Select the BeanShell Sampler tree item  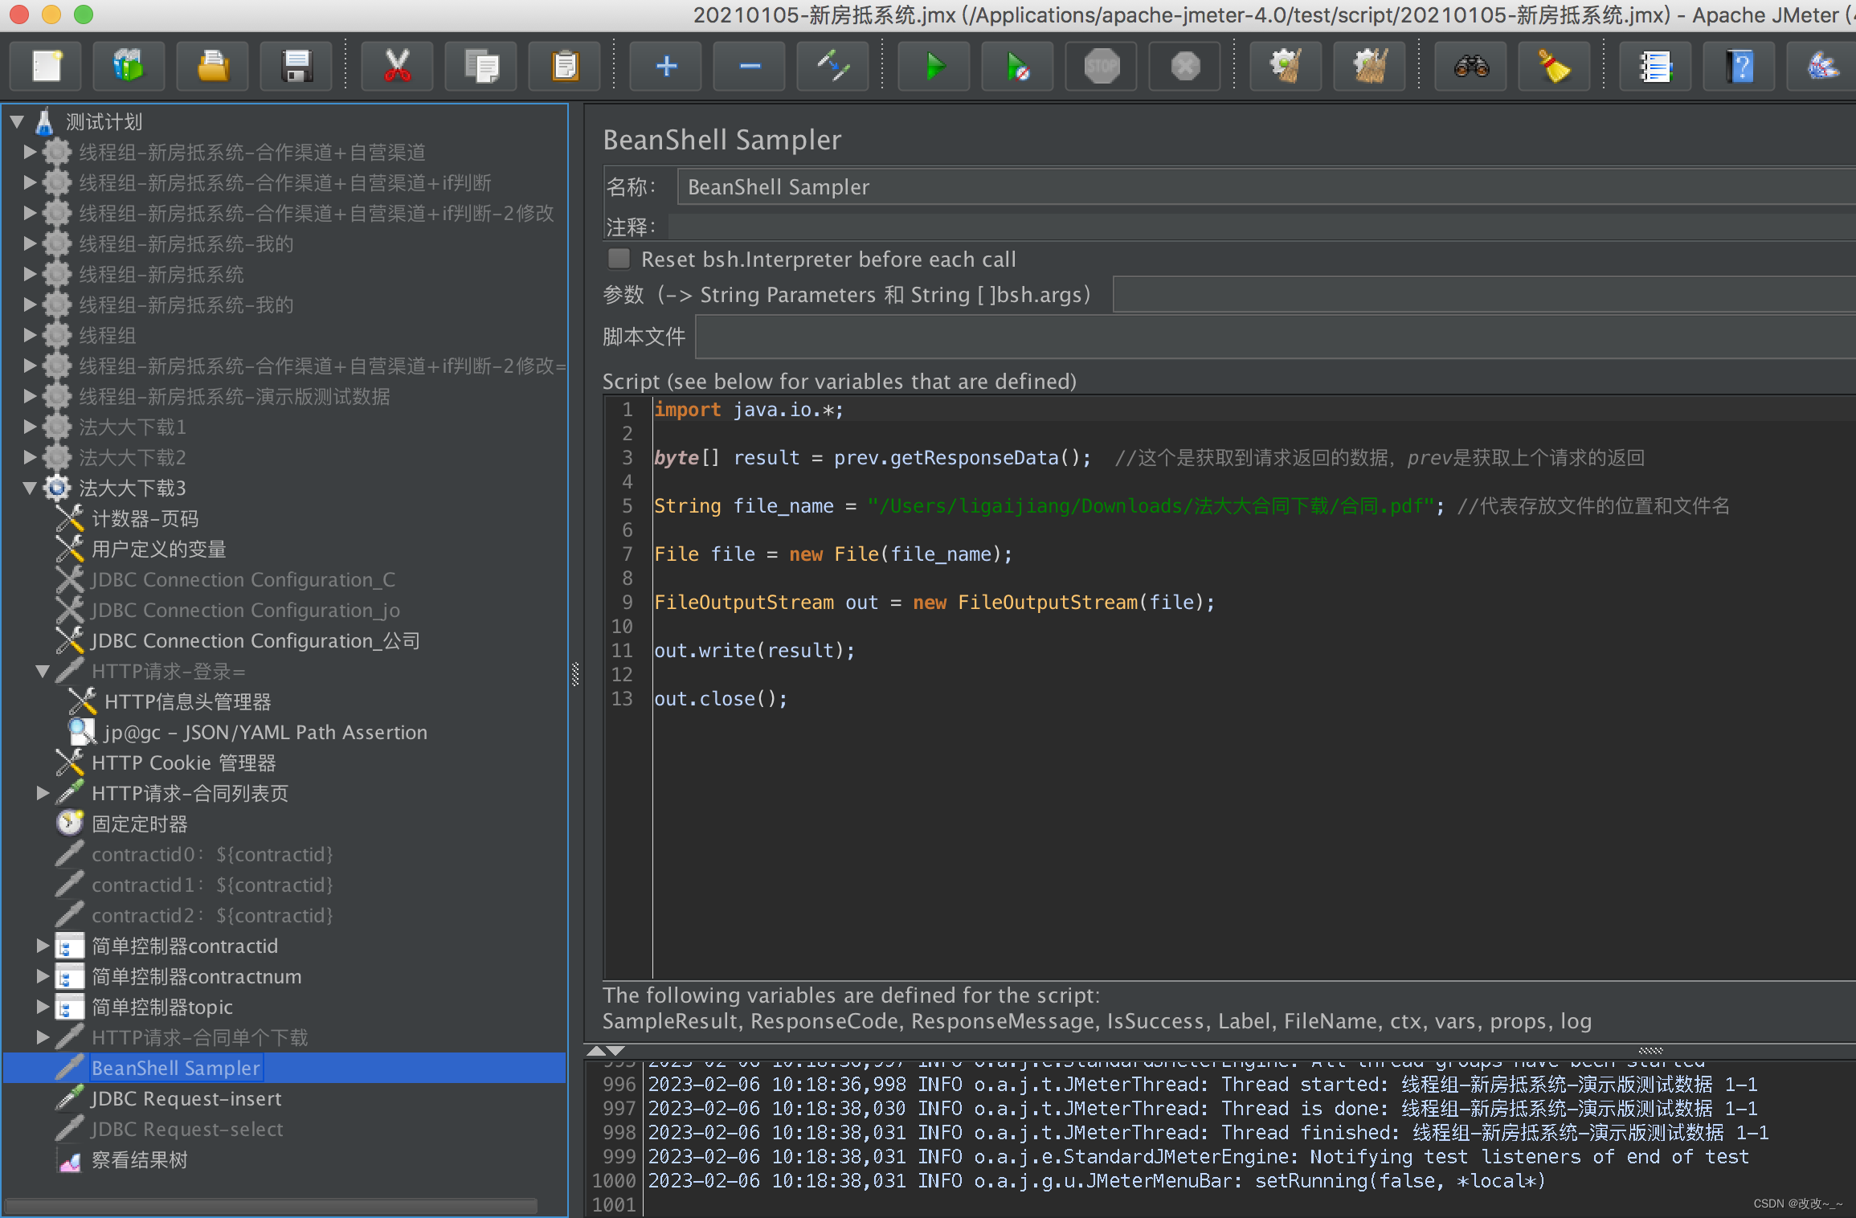click(x=176, y=1068)
